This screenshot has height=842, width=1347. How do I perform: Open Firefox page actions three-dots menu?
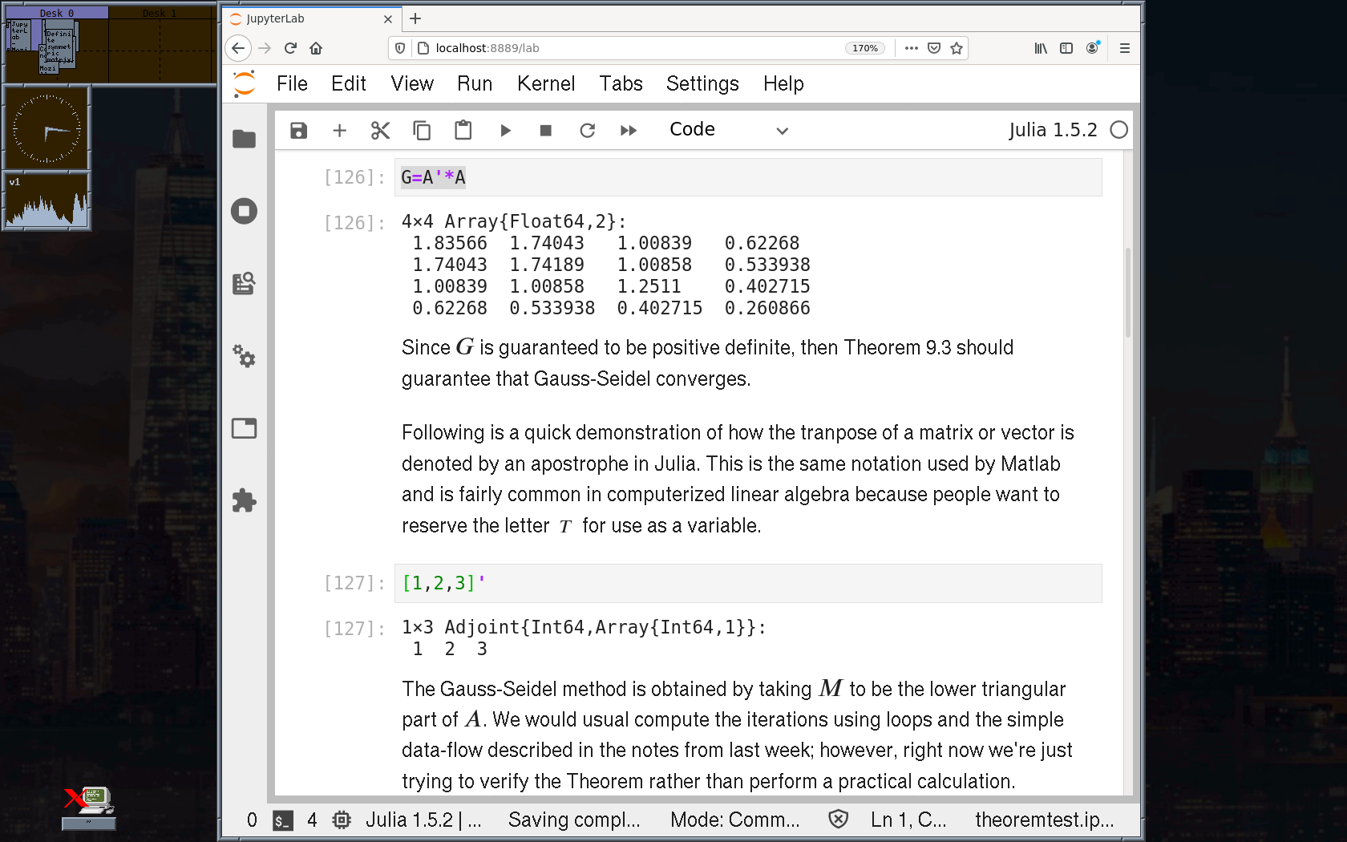pos(911,48)
